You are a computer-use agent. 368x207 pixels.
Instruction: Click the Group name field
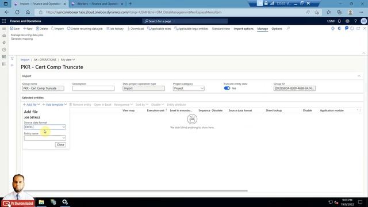[x=43, y=88]
